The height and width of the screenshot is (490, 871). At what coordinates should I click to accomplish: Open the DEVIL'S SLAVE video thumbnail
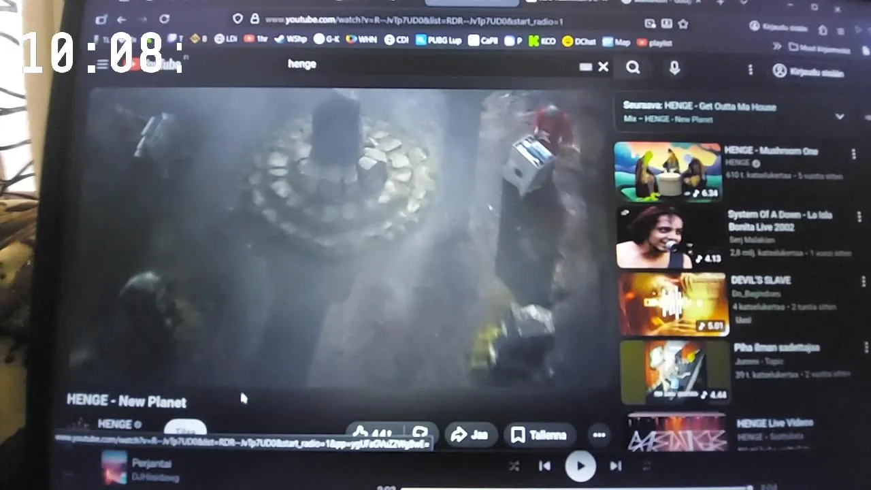coord(673,304)
